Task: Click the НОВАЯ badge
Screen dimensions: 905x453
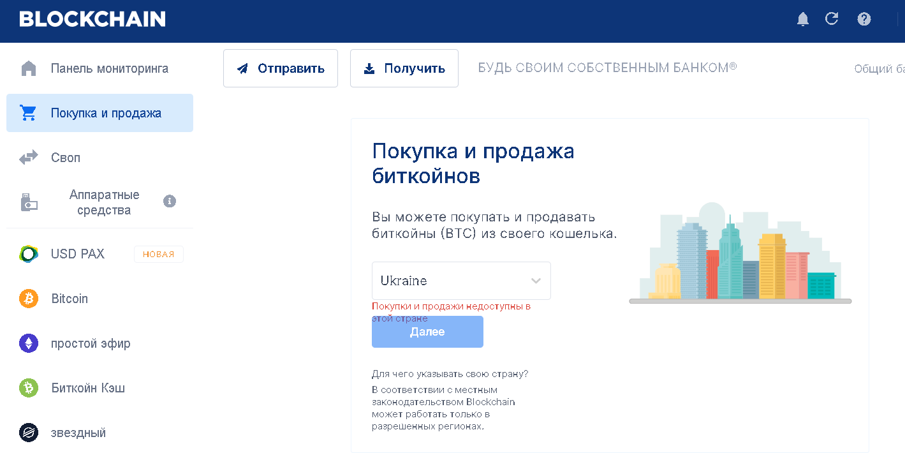Action: [159, 254]
